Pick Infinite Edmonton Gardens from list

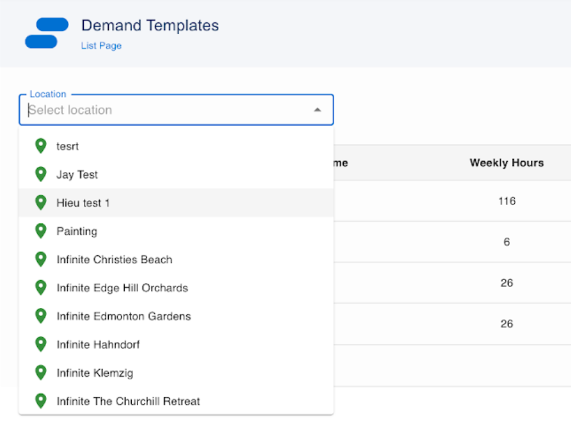(123, 316)
